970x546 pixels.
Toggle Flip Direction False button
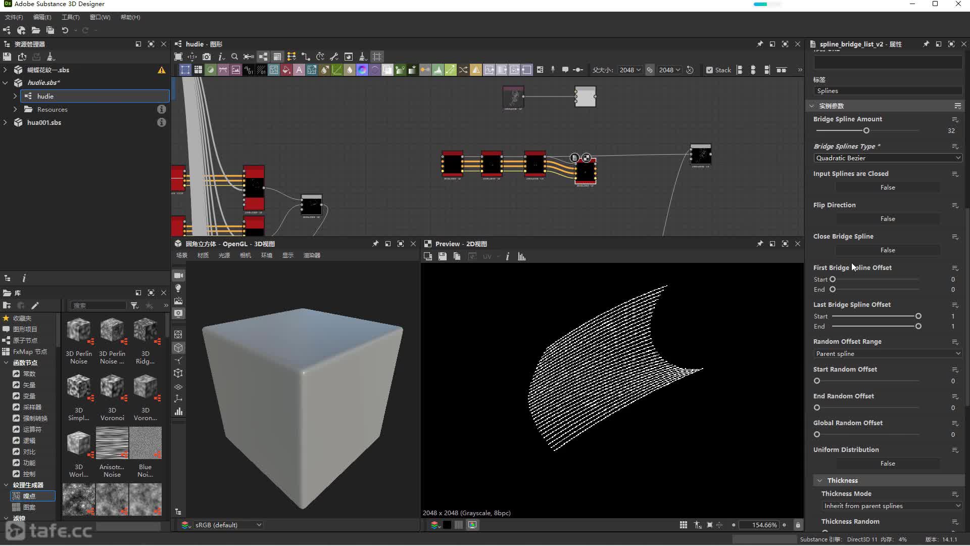tap(887, 219)
